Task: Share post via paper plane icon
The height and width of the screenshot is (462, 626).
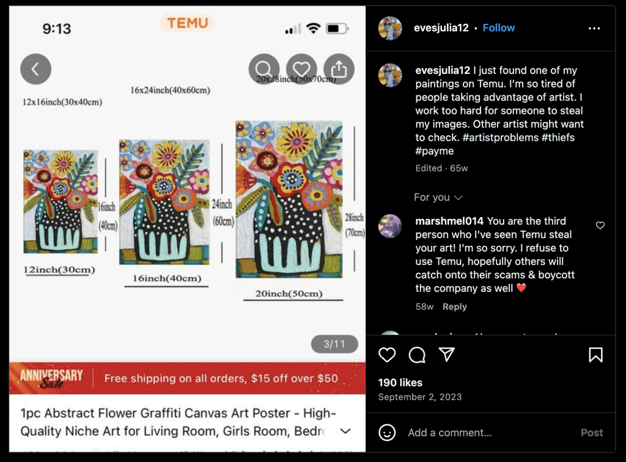Action: point(446,354)
